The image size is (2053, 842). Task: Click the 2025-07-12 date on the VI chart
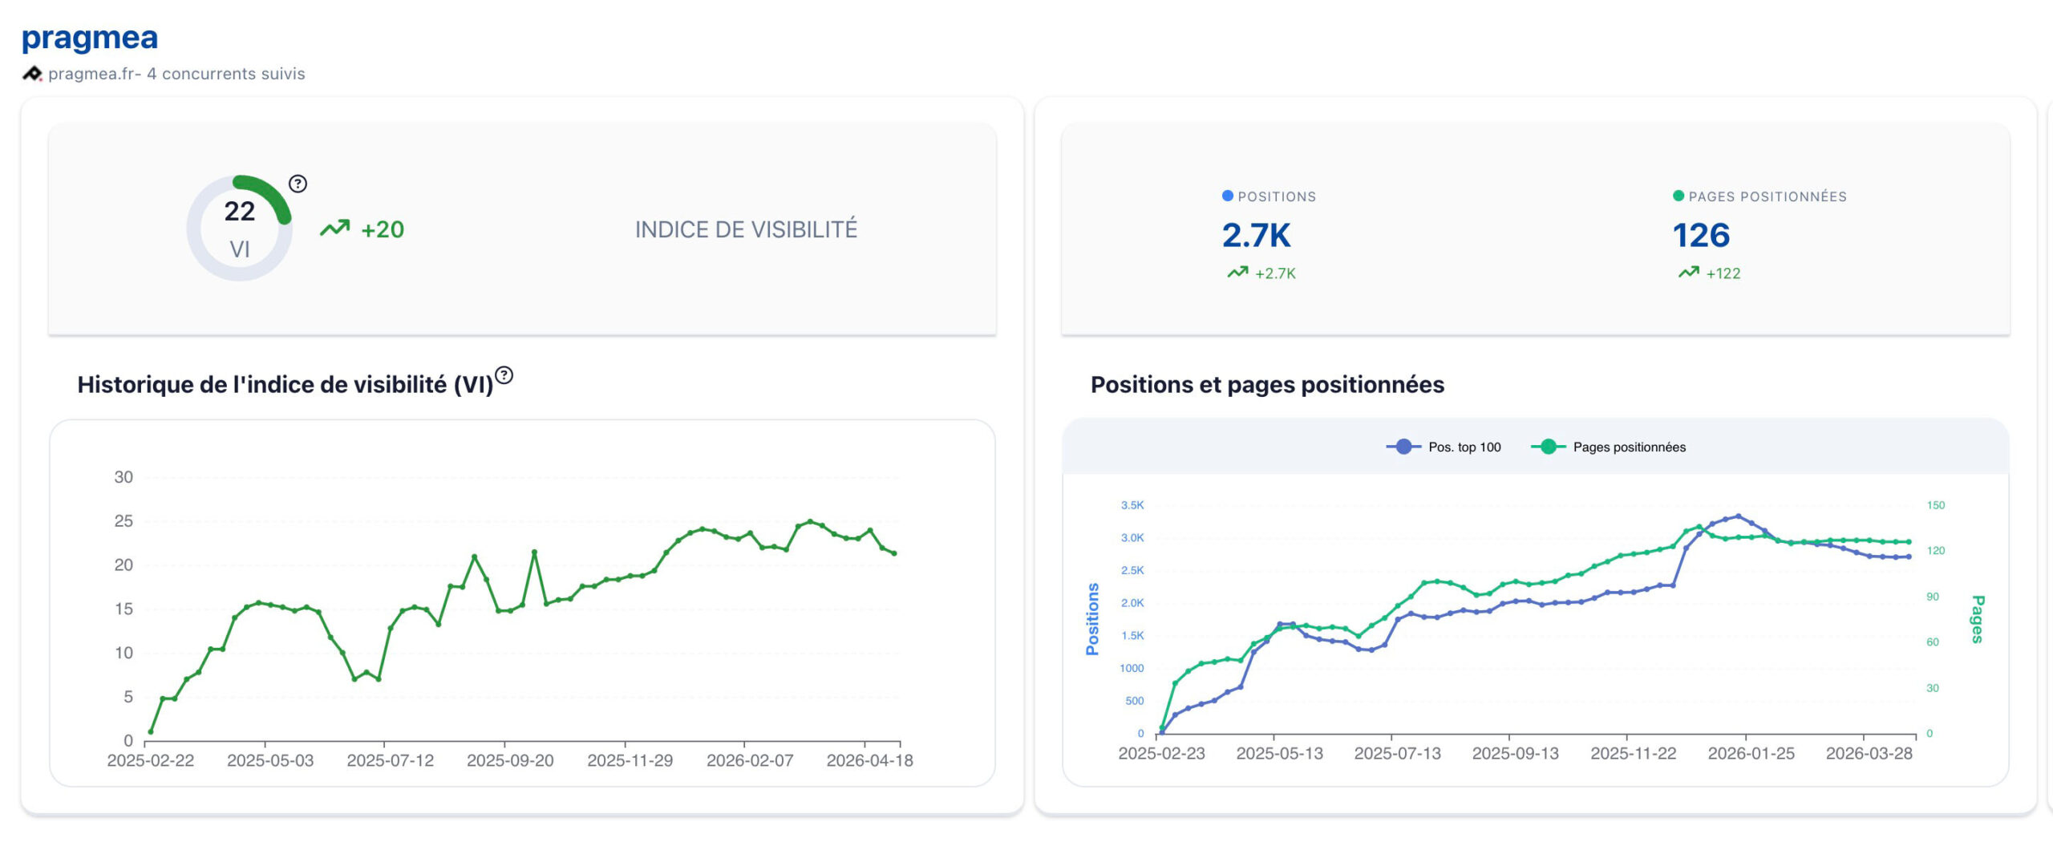pos(390,760)
